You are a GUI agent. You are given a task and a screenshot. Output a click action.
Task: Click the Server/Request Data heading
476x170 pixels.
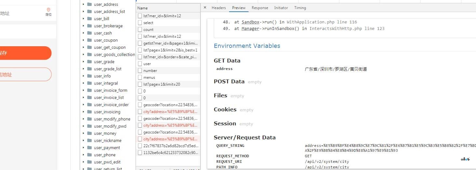pyautogui.click(x=245, y=137)
